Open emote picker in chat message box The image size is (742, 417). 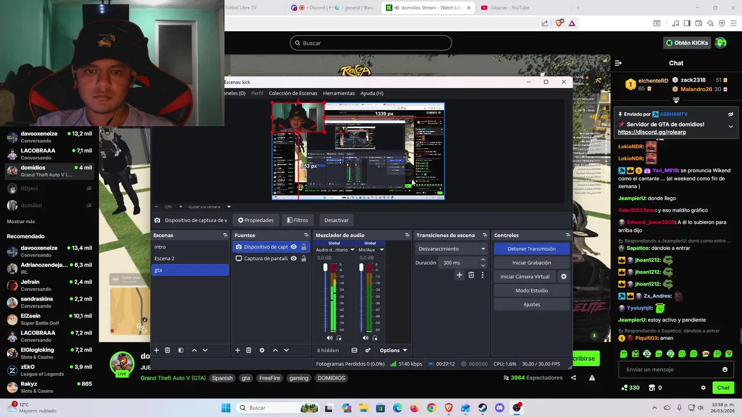(x=725, y=370)
